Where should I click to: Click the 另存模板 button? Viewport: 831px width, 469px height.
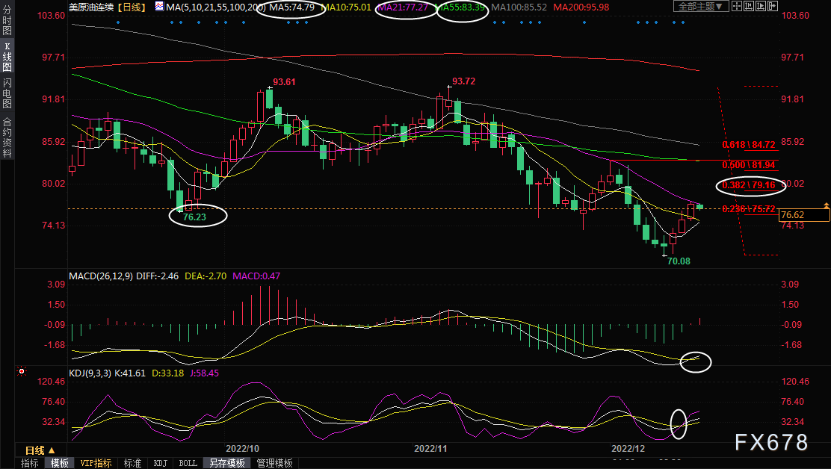[x=227, y=463]
